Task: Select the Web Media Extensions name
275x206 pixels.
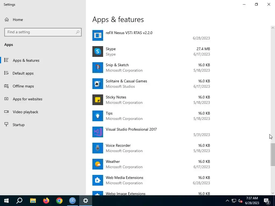Action: [125, 178]
